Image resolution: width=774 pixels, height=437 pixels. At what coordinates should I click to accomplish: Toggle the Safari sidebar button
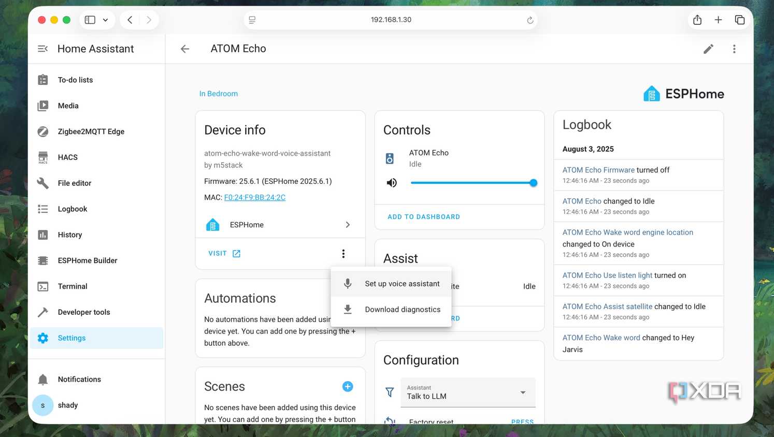coord(90,20)
